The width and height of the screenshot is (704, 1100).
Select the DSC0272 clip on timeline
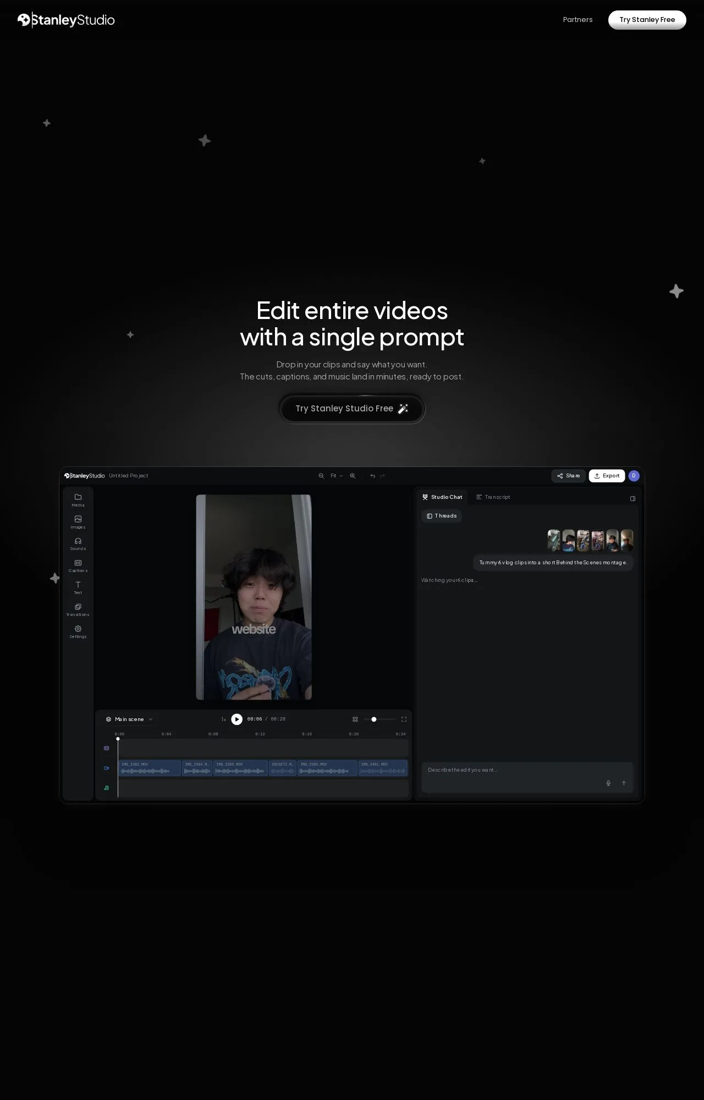283,768
